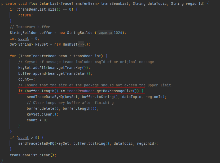Expand the folded HashSet diamond operator
220x163 pixels.
81,44
